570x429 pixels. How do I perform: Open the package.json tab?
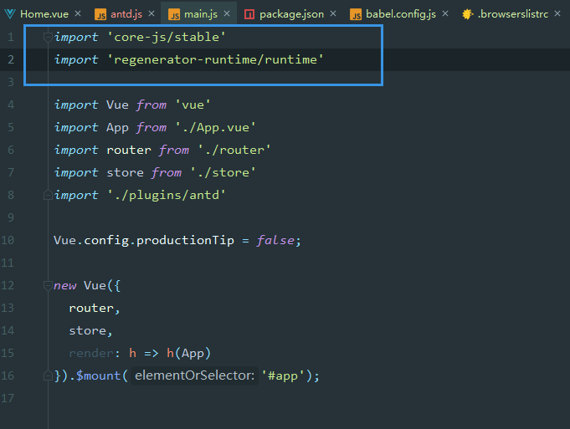(x=290, y=14)
